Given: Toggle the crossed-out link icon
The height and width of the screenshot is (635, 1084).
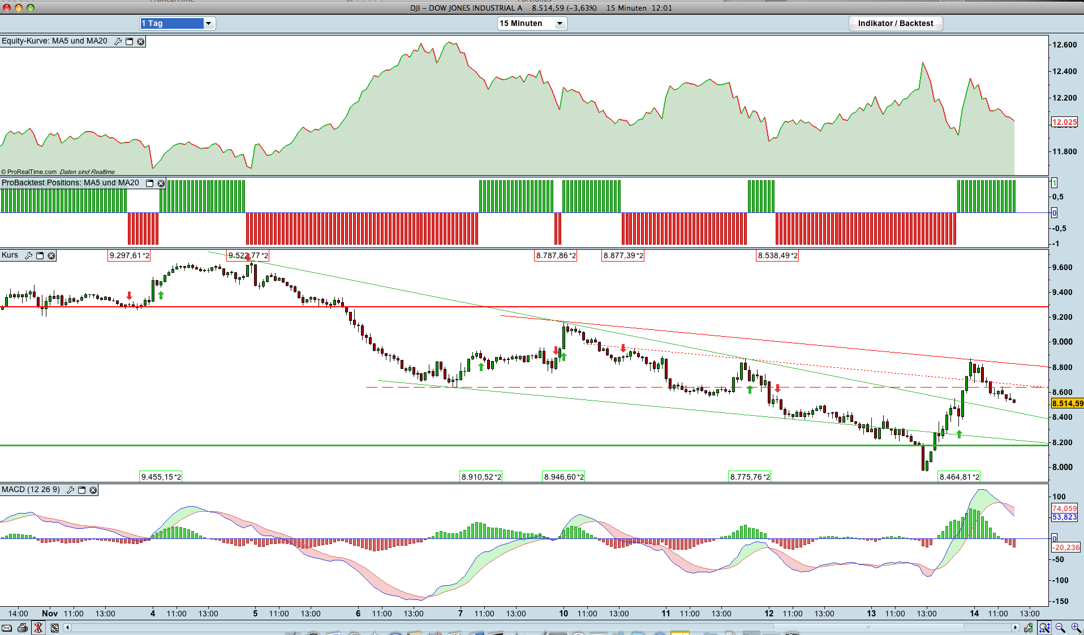Looking at the screenshot, I should point(38,628).
